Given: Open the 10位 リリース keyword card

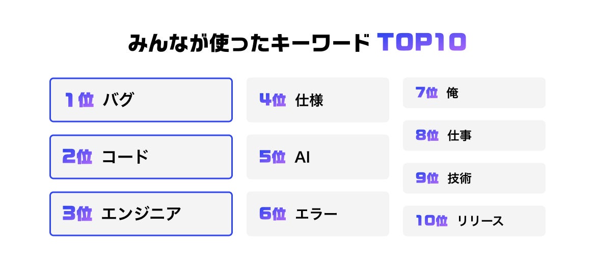Looking at the screenshot, I should click(x=474, y=221).
